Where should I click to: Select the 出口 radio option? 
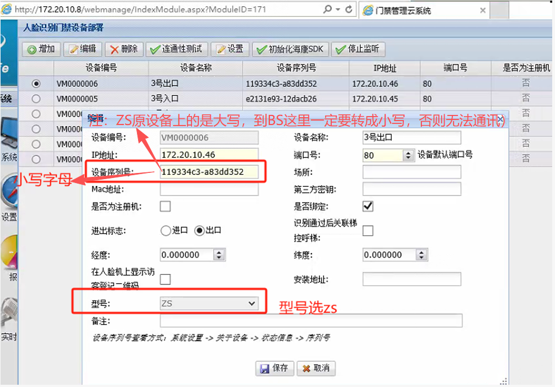pyautogui.click(x=199, y=230)
